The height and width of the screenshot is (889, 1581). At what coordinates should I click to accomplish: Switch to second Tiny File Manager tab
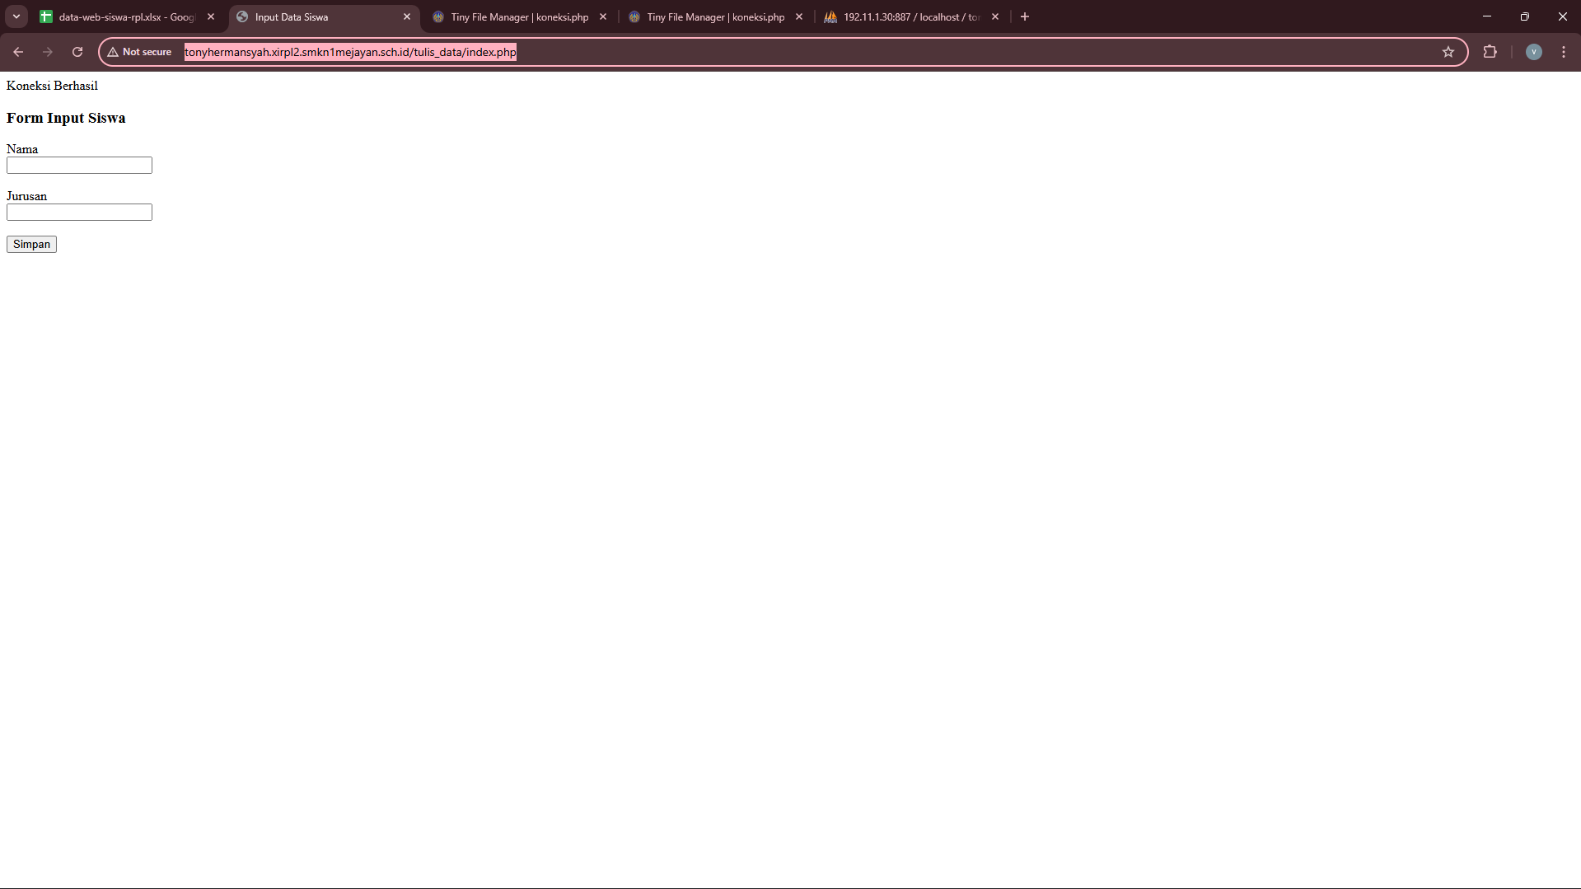715,16
